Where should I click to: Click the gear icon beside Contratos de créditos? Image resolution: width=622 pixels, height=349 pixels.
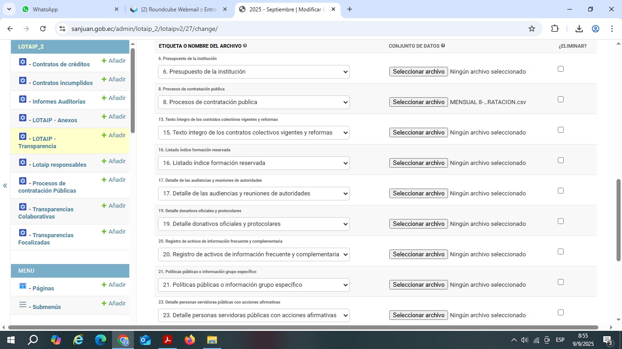(23, 62)
